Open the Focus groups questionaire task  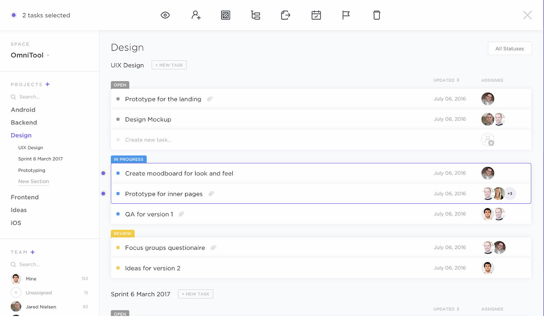(165, 248)
